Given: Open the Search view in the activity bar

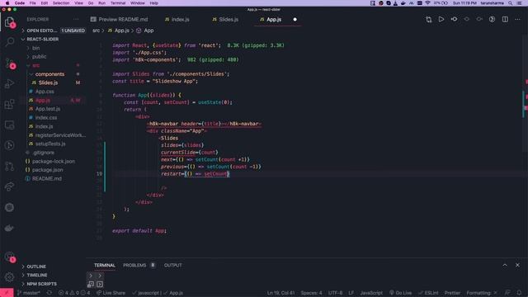Looking at the screenshot, I should coord(10,42).
